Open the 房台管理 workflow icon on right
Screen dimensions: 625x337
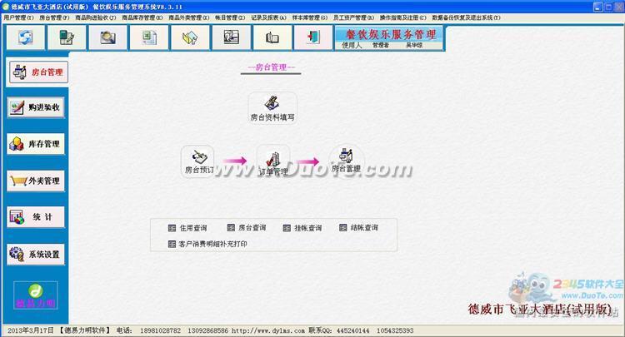coord(346,160)
